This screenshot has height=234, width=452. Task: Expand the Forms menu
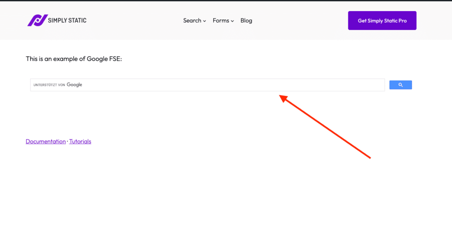223,20
